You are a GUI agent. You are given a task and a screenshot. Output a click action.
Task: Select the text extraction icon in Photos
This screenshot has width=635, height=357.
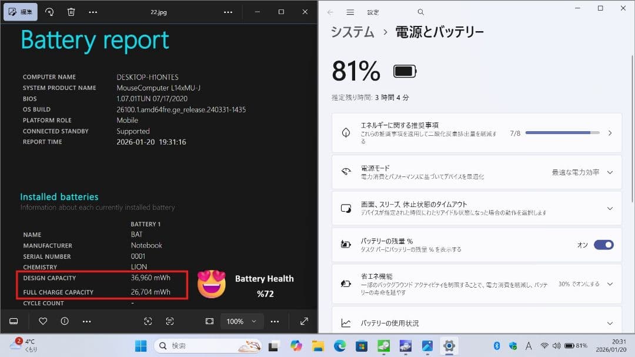pyautogui.click(x=171, y=321)
